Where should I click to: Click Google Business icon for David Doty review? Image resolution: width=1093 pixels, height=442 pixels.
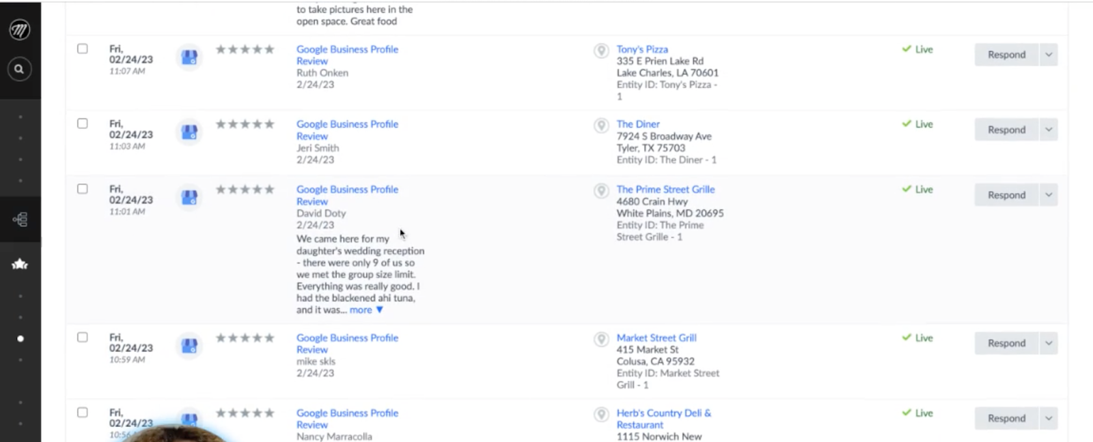[189, 198]
